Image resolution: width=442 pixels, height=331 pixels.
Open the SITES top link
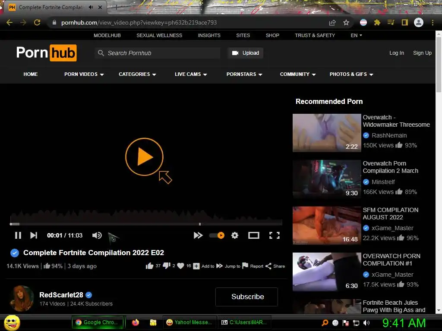coord(243,35)
